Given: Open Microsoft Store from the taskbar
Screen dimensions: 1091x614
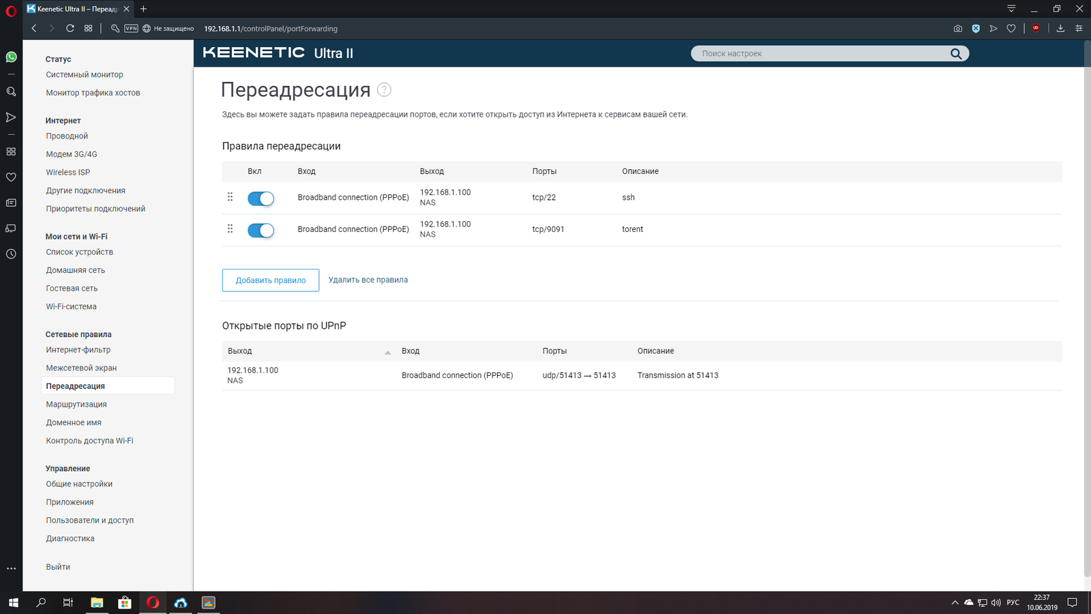Looking at the screenshot, I should pos(124,602).
